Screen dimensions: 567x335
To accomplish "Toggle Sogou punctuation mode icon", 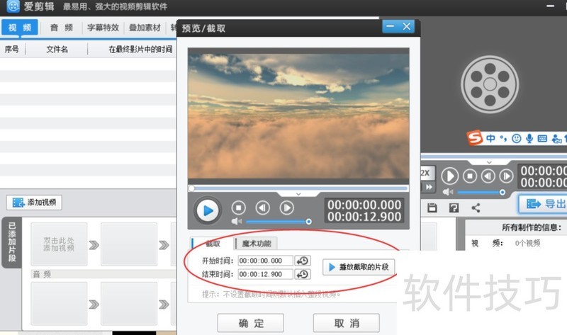I will [x=503, y=138].
